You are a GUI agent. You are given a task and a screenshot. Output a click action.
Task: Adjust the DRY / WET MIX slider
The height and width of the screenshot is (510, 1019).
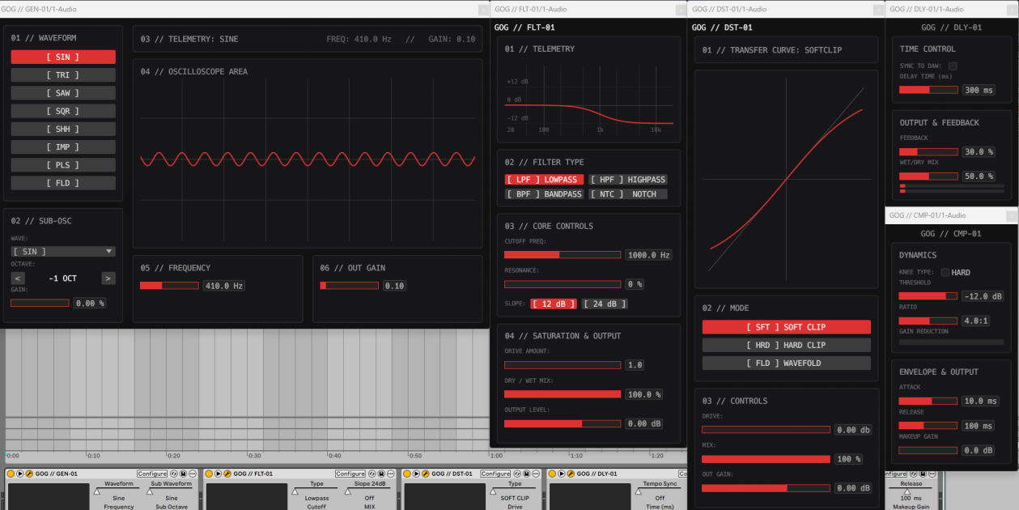563,394
